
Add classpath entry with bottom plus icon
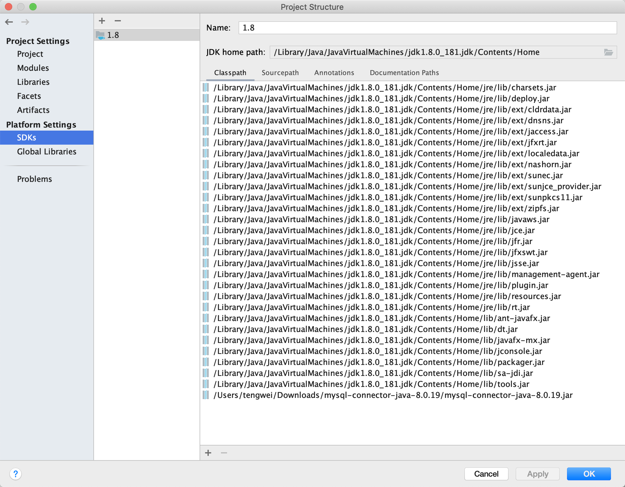click(208, 453)
